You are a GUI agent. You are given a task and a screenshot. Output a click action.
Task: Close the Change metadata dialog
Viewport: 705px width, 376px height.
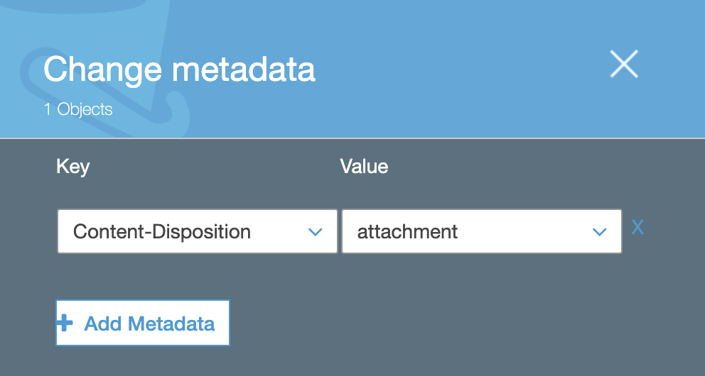pos(623,64)
